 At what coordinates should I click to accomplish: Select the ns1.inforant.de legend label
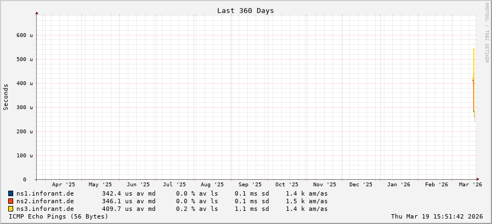coord(45,193)
